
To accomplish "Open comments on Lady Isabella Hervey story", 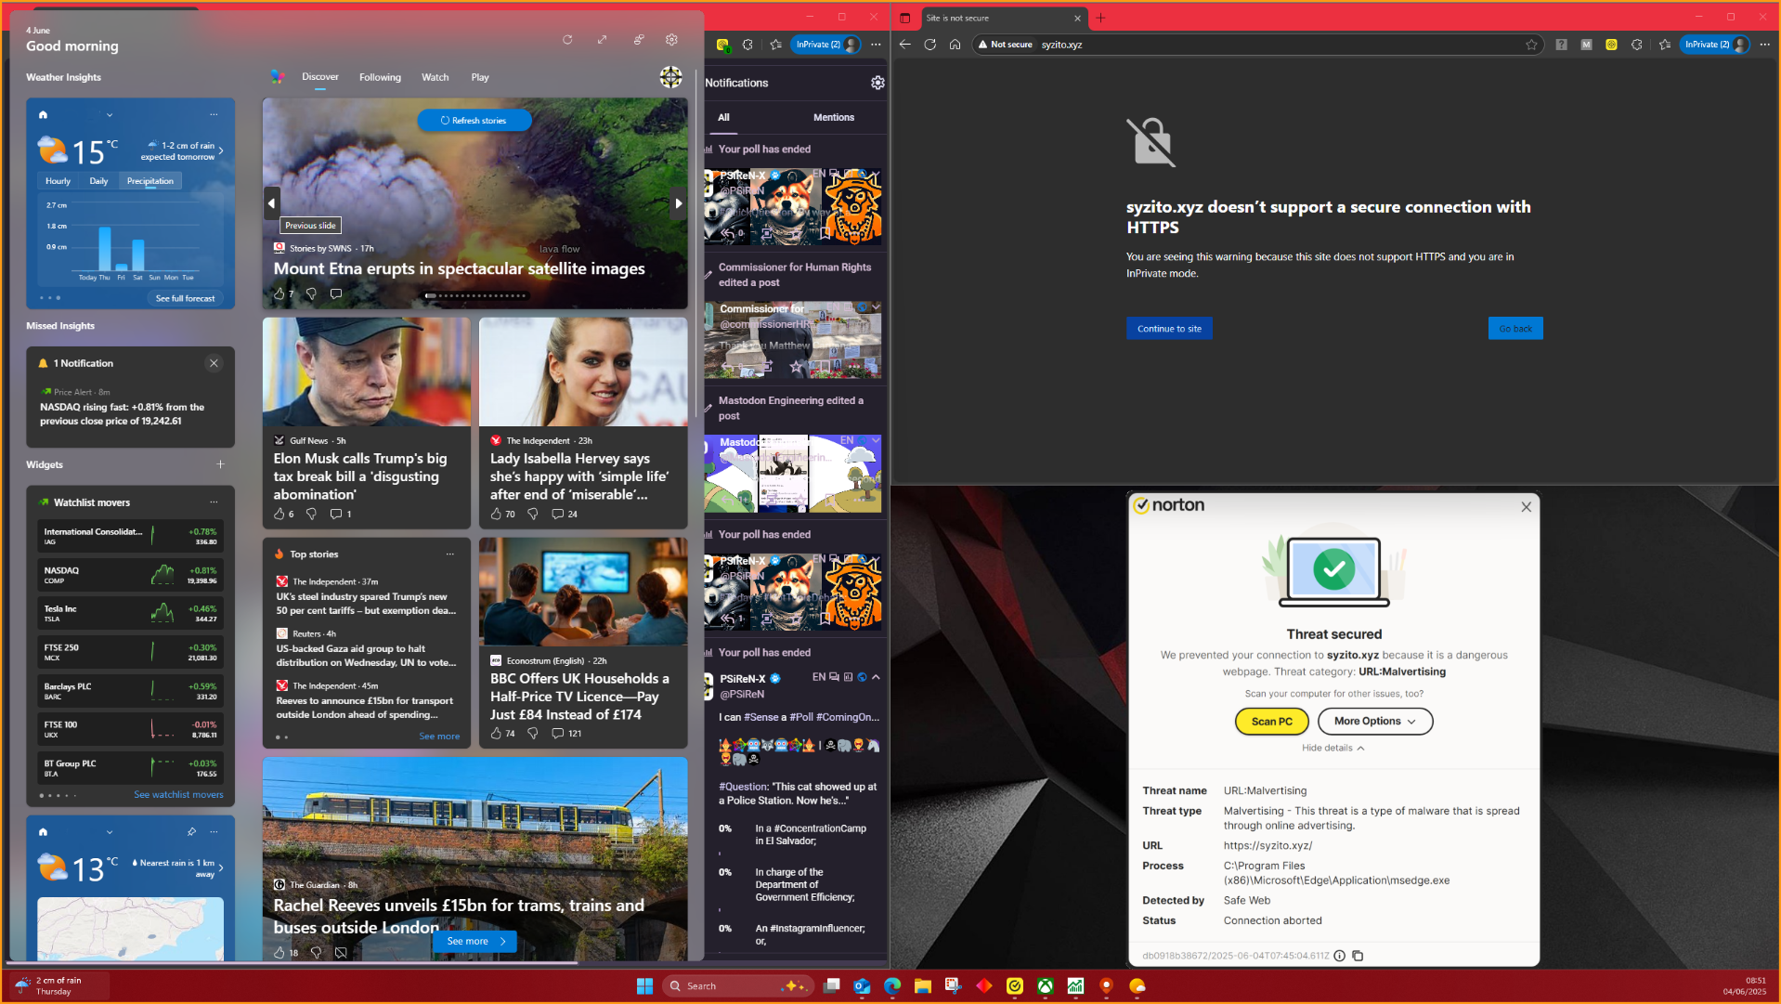I will [558, 514].
